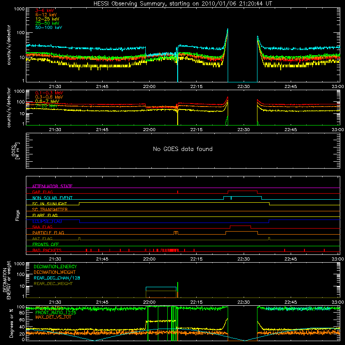Viewport: 345px width, 345px height.
Task: Click the REAR_DEC_CHAN/128 legend label
Action: [57, 278]
